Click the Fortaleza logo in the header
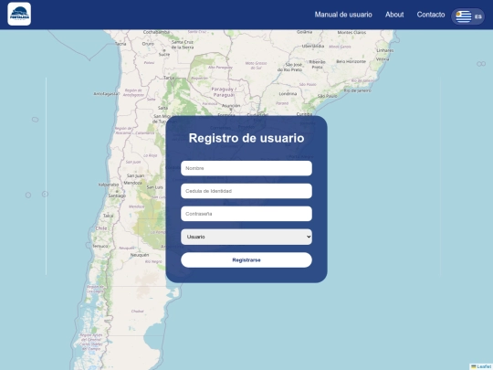The width and height of the screenshot is (493, 370). point(19,14)
